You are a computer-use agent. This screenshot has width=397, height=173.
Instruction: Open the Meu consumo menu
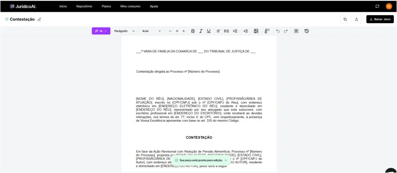(130, 6)
